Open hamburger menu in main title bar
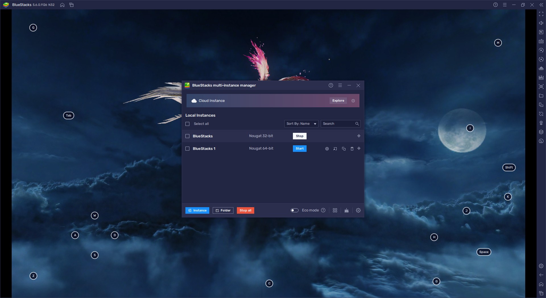 (505, 5)
